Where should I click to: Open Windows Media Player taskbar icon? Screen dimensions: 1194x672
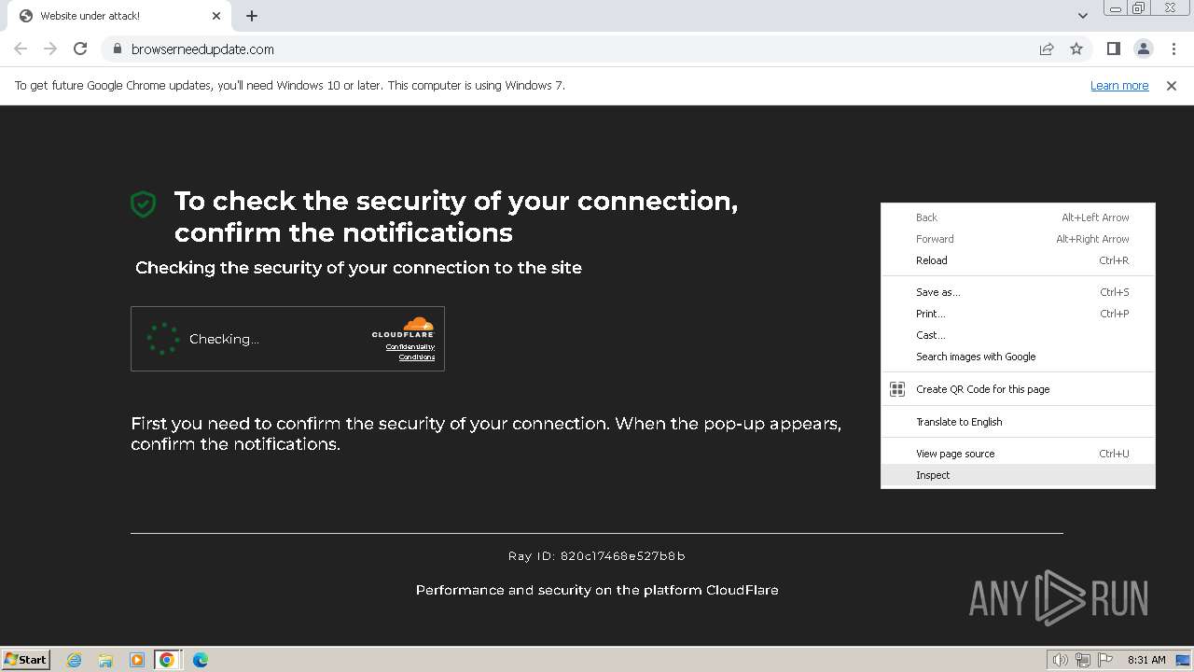(x=136, y=660)
